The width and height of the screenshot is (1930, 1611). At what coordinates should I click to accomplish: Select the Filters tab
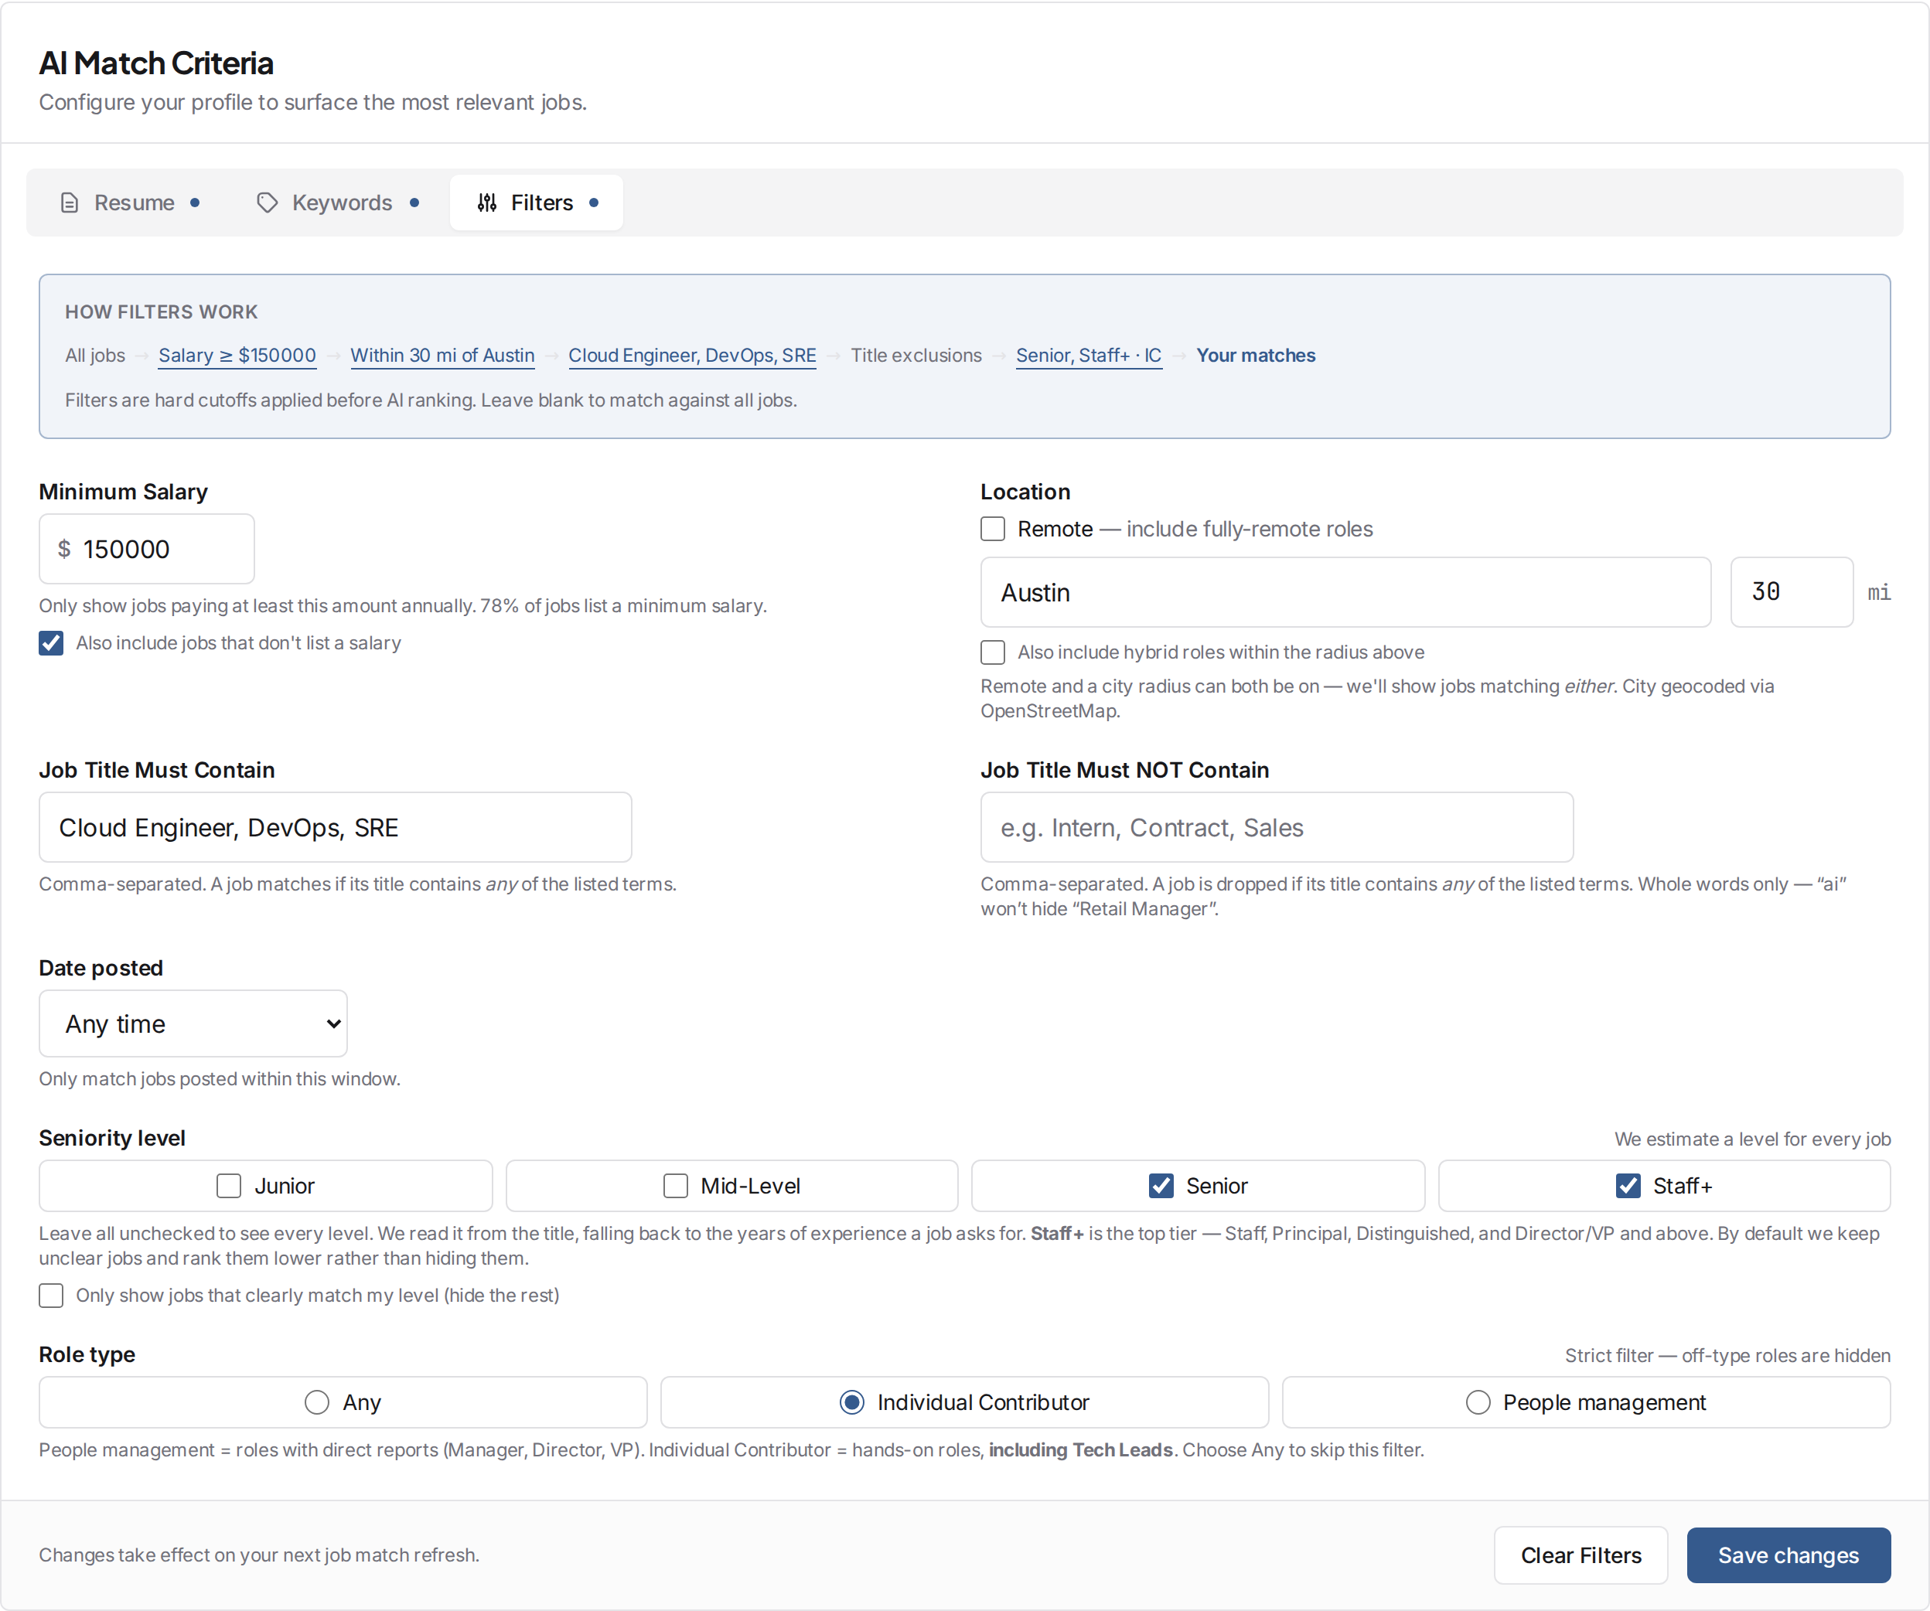[537, 203]
